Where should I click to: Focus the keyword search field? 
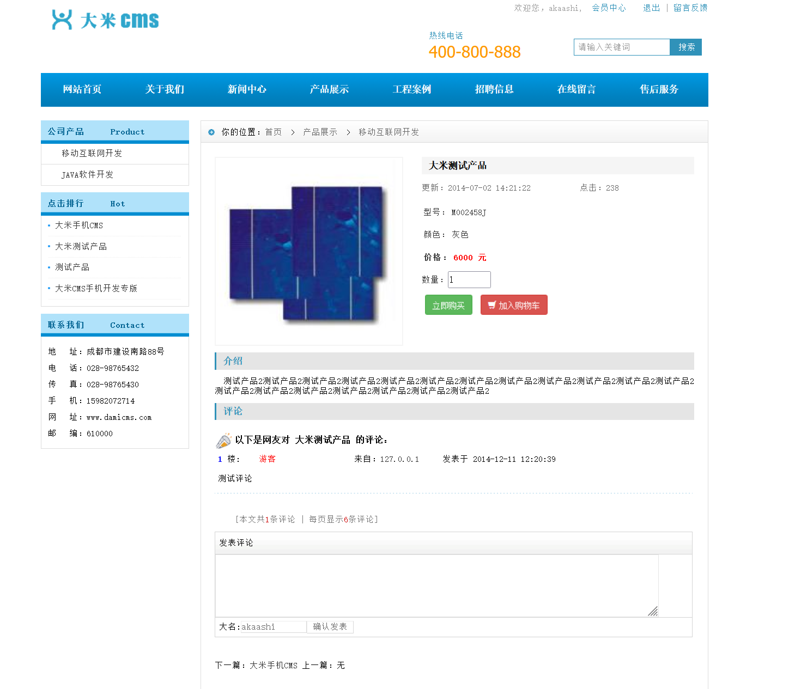pyautogui.click(x=622, y=47)
